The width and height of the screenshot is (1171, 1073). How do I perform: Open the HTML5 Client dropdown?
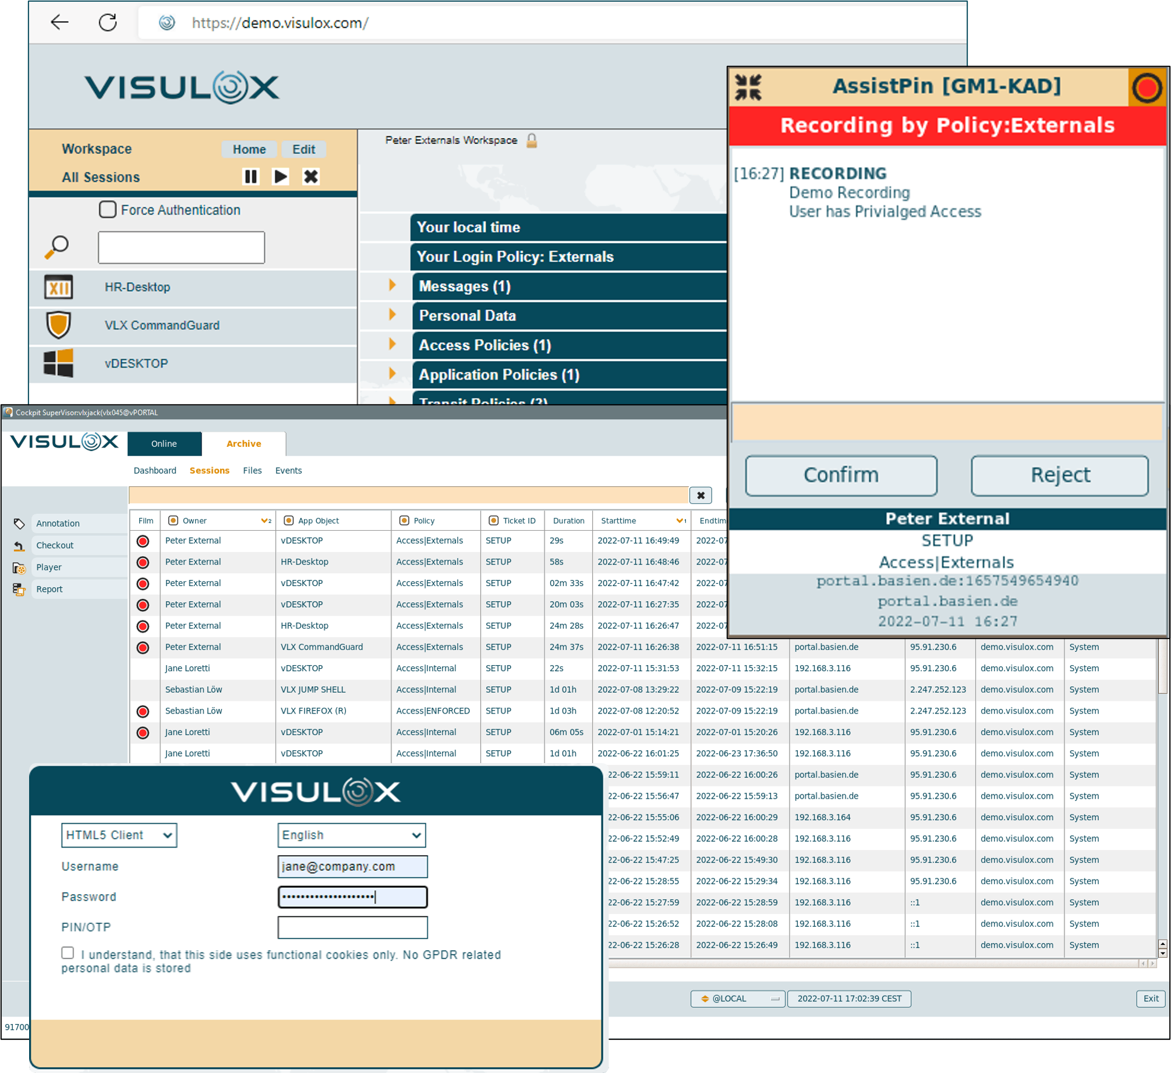click(119, 835)
